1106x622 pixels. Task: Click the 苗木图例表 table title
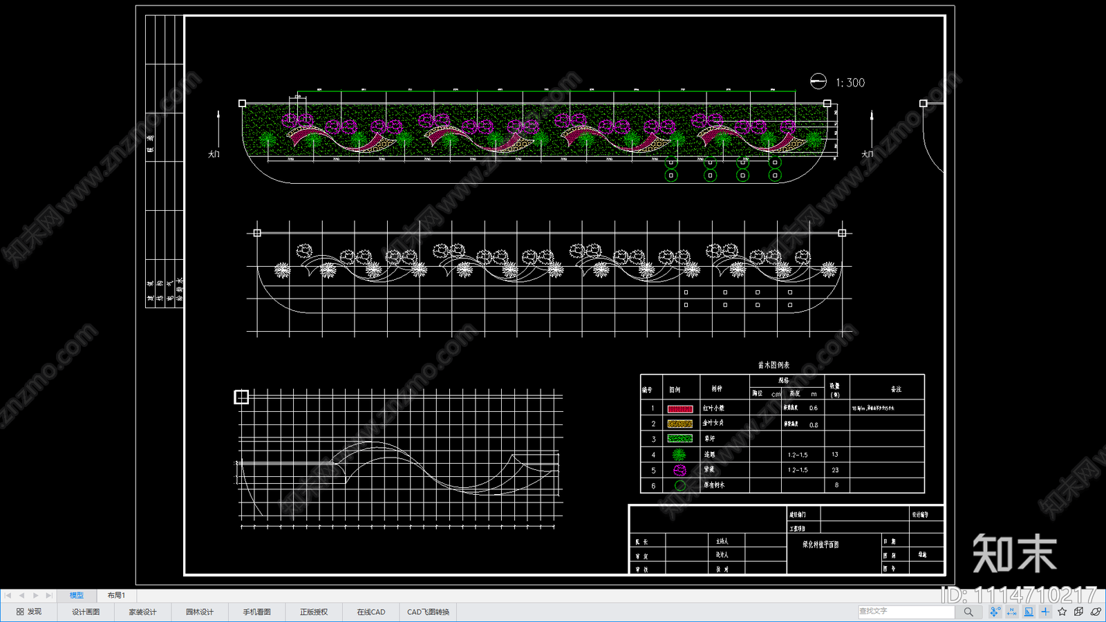tap(774, 365)
